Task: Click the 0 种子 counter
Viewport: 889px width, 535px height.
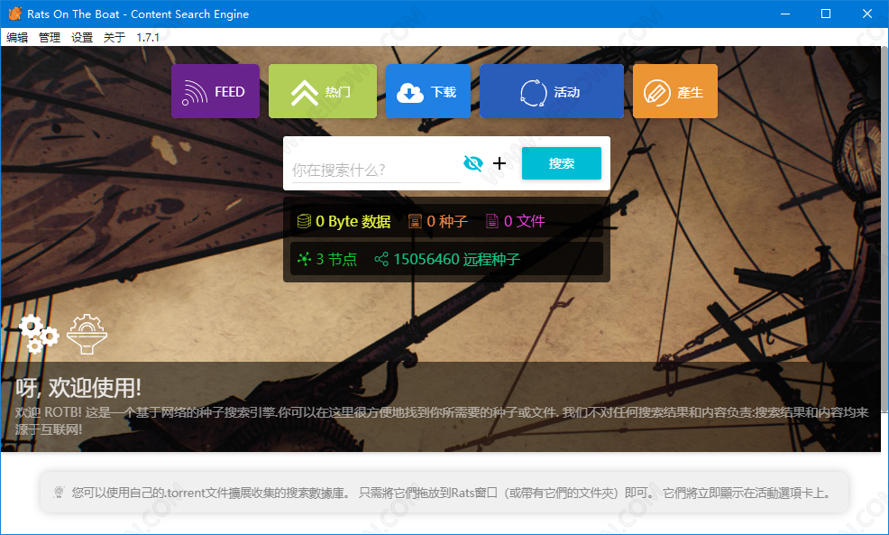Action: (x=447, y=221)
